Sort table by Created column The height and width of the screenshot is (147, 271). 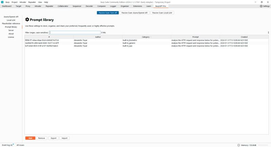click(x=244, y=37)
